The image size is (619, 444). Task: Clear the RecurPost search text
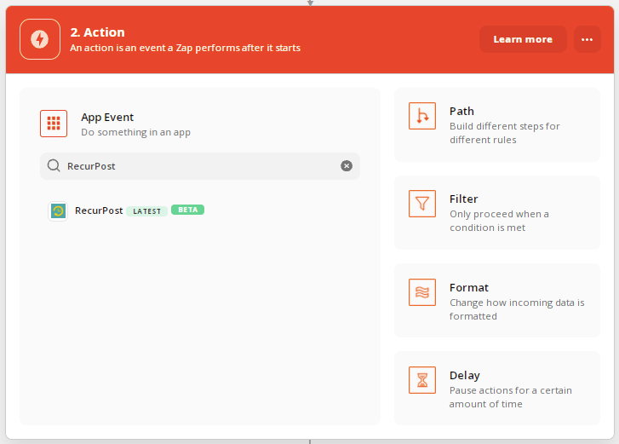click(x=347, y=166)
